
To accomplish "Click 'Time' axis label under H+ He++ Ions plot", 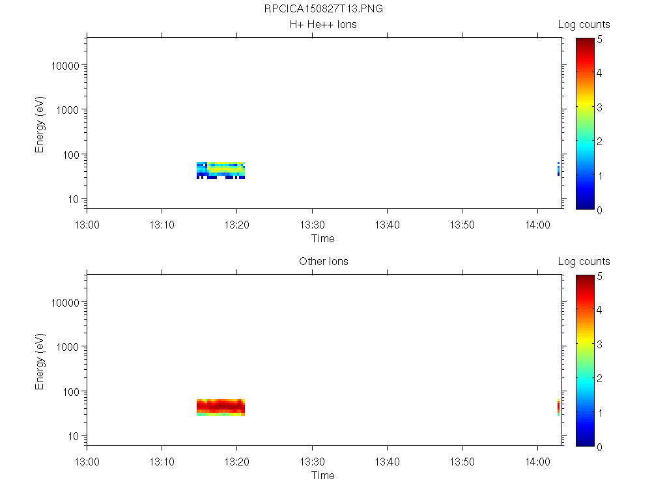I will (323, 238).
